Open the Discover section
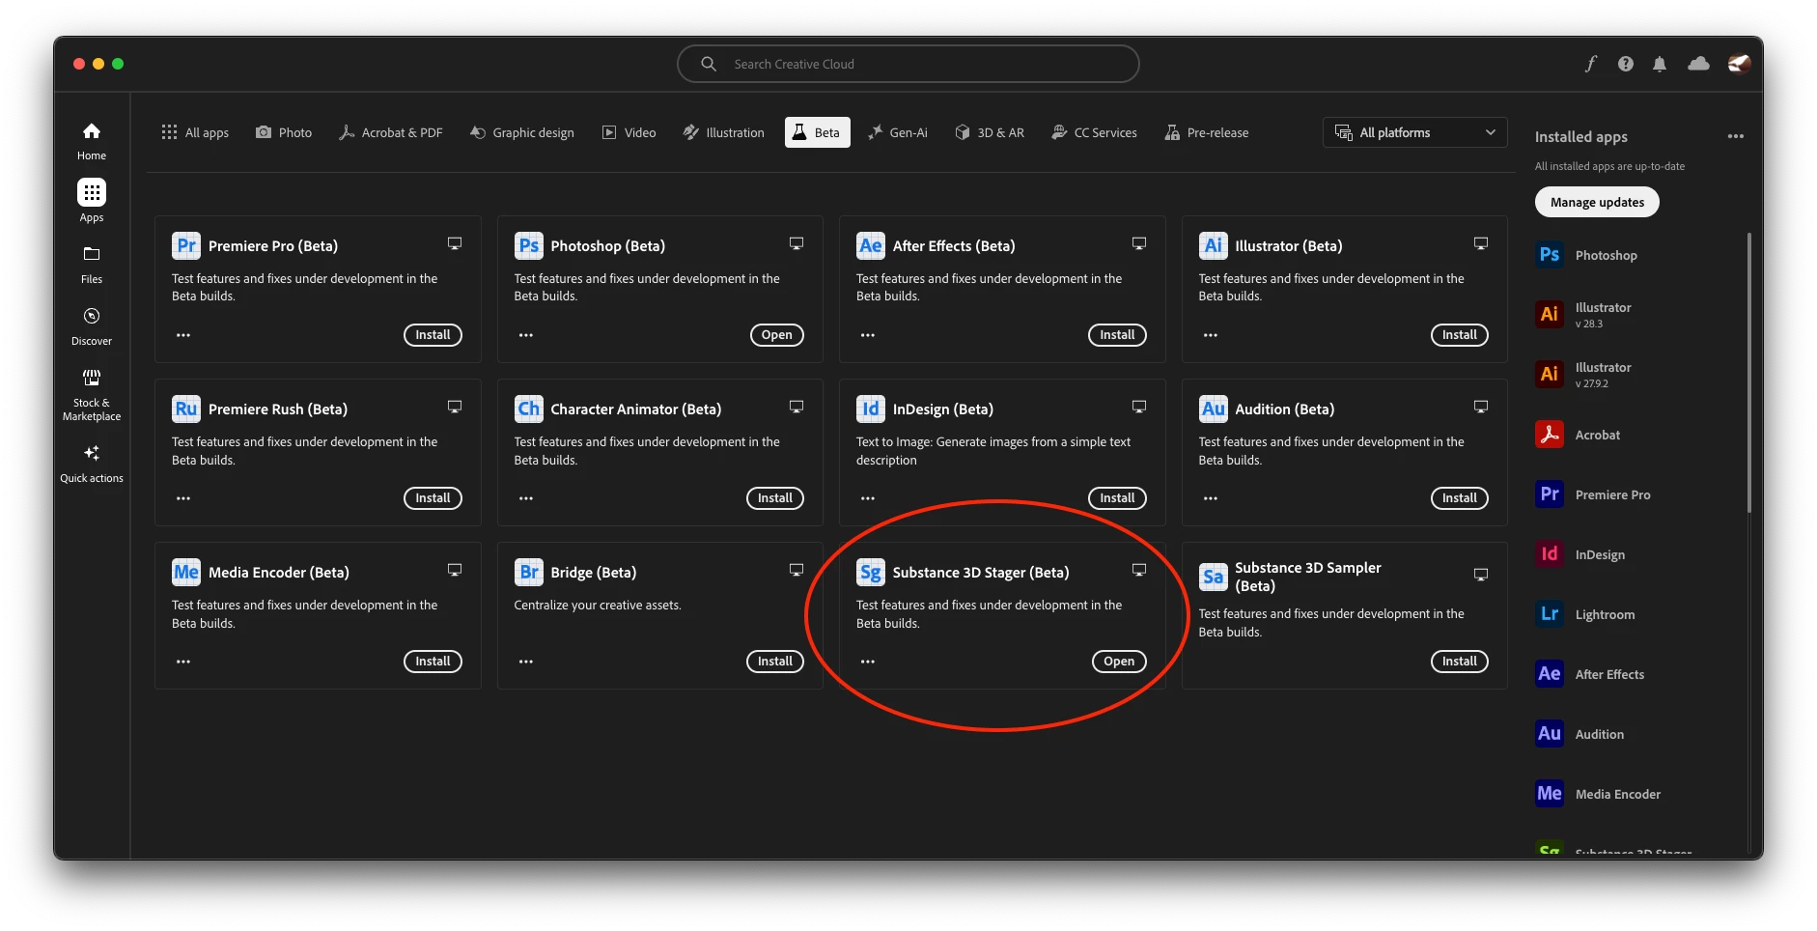 click(x=92, y=326)
